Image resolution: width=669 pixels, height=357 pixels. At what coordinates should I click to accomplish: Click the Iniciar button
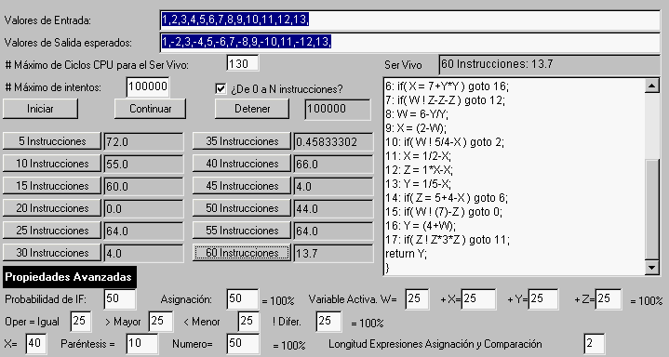[x=41, y=109]
